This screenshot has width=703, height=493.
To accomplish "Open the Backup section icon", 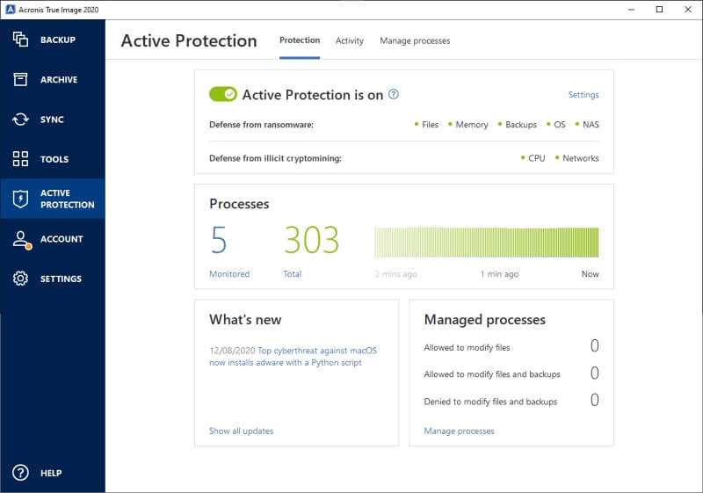I will (20, 40).
